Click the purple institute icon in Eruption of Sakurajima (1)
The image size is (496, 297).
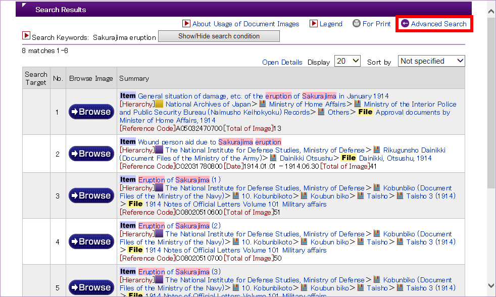pyautogui.click(x=159, y=187)
